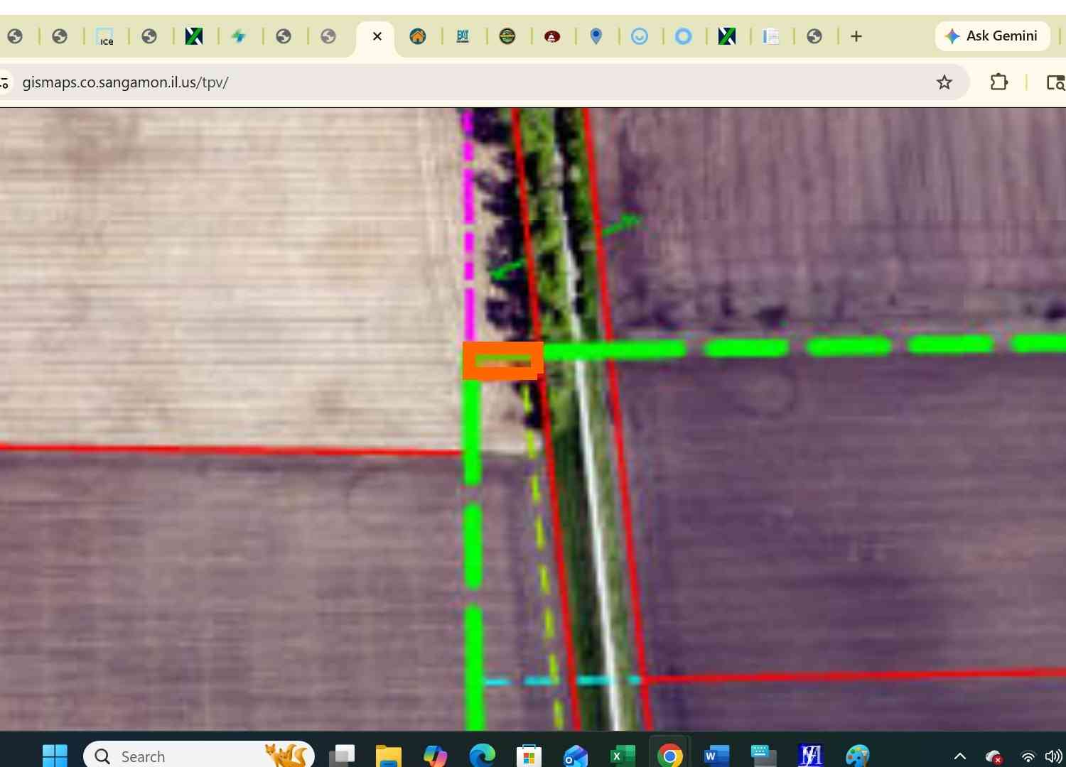Switch to the house icon tab

pos(418,36)
